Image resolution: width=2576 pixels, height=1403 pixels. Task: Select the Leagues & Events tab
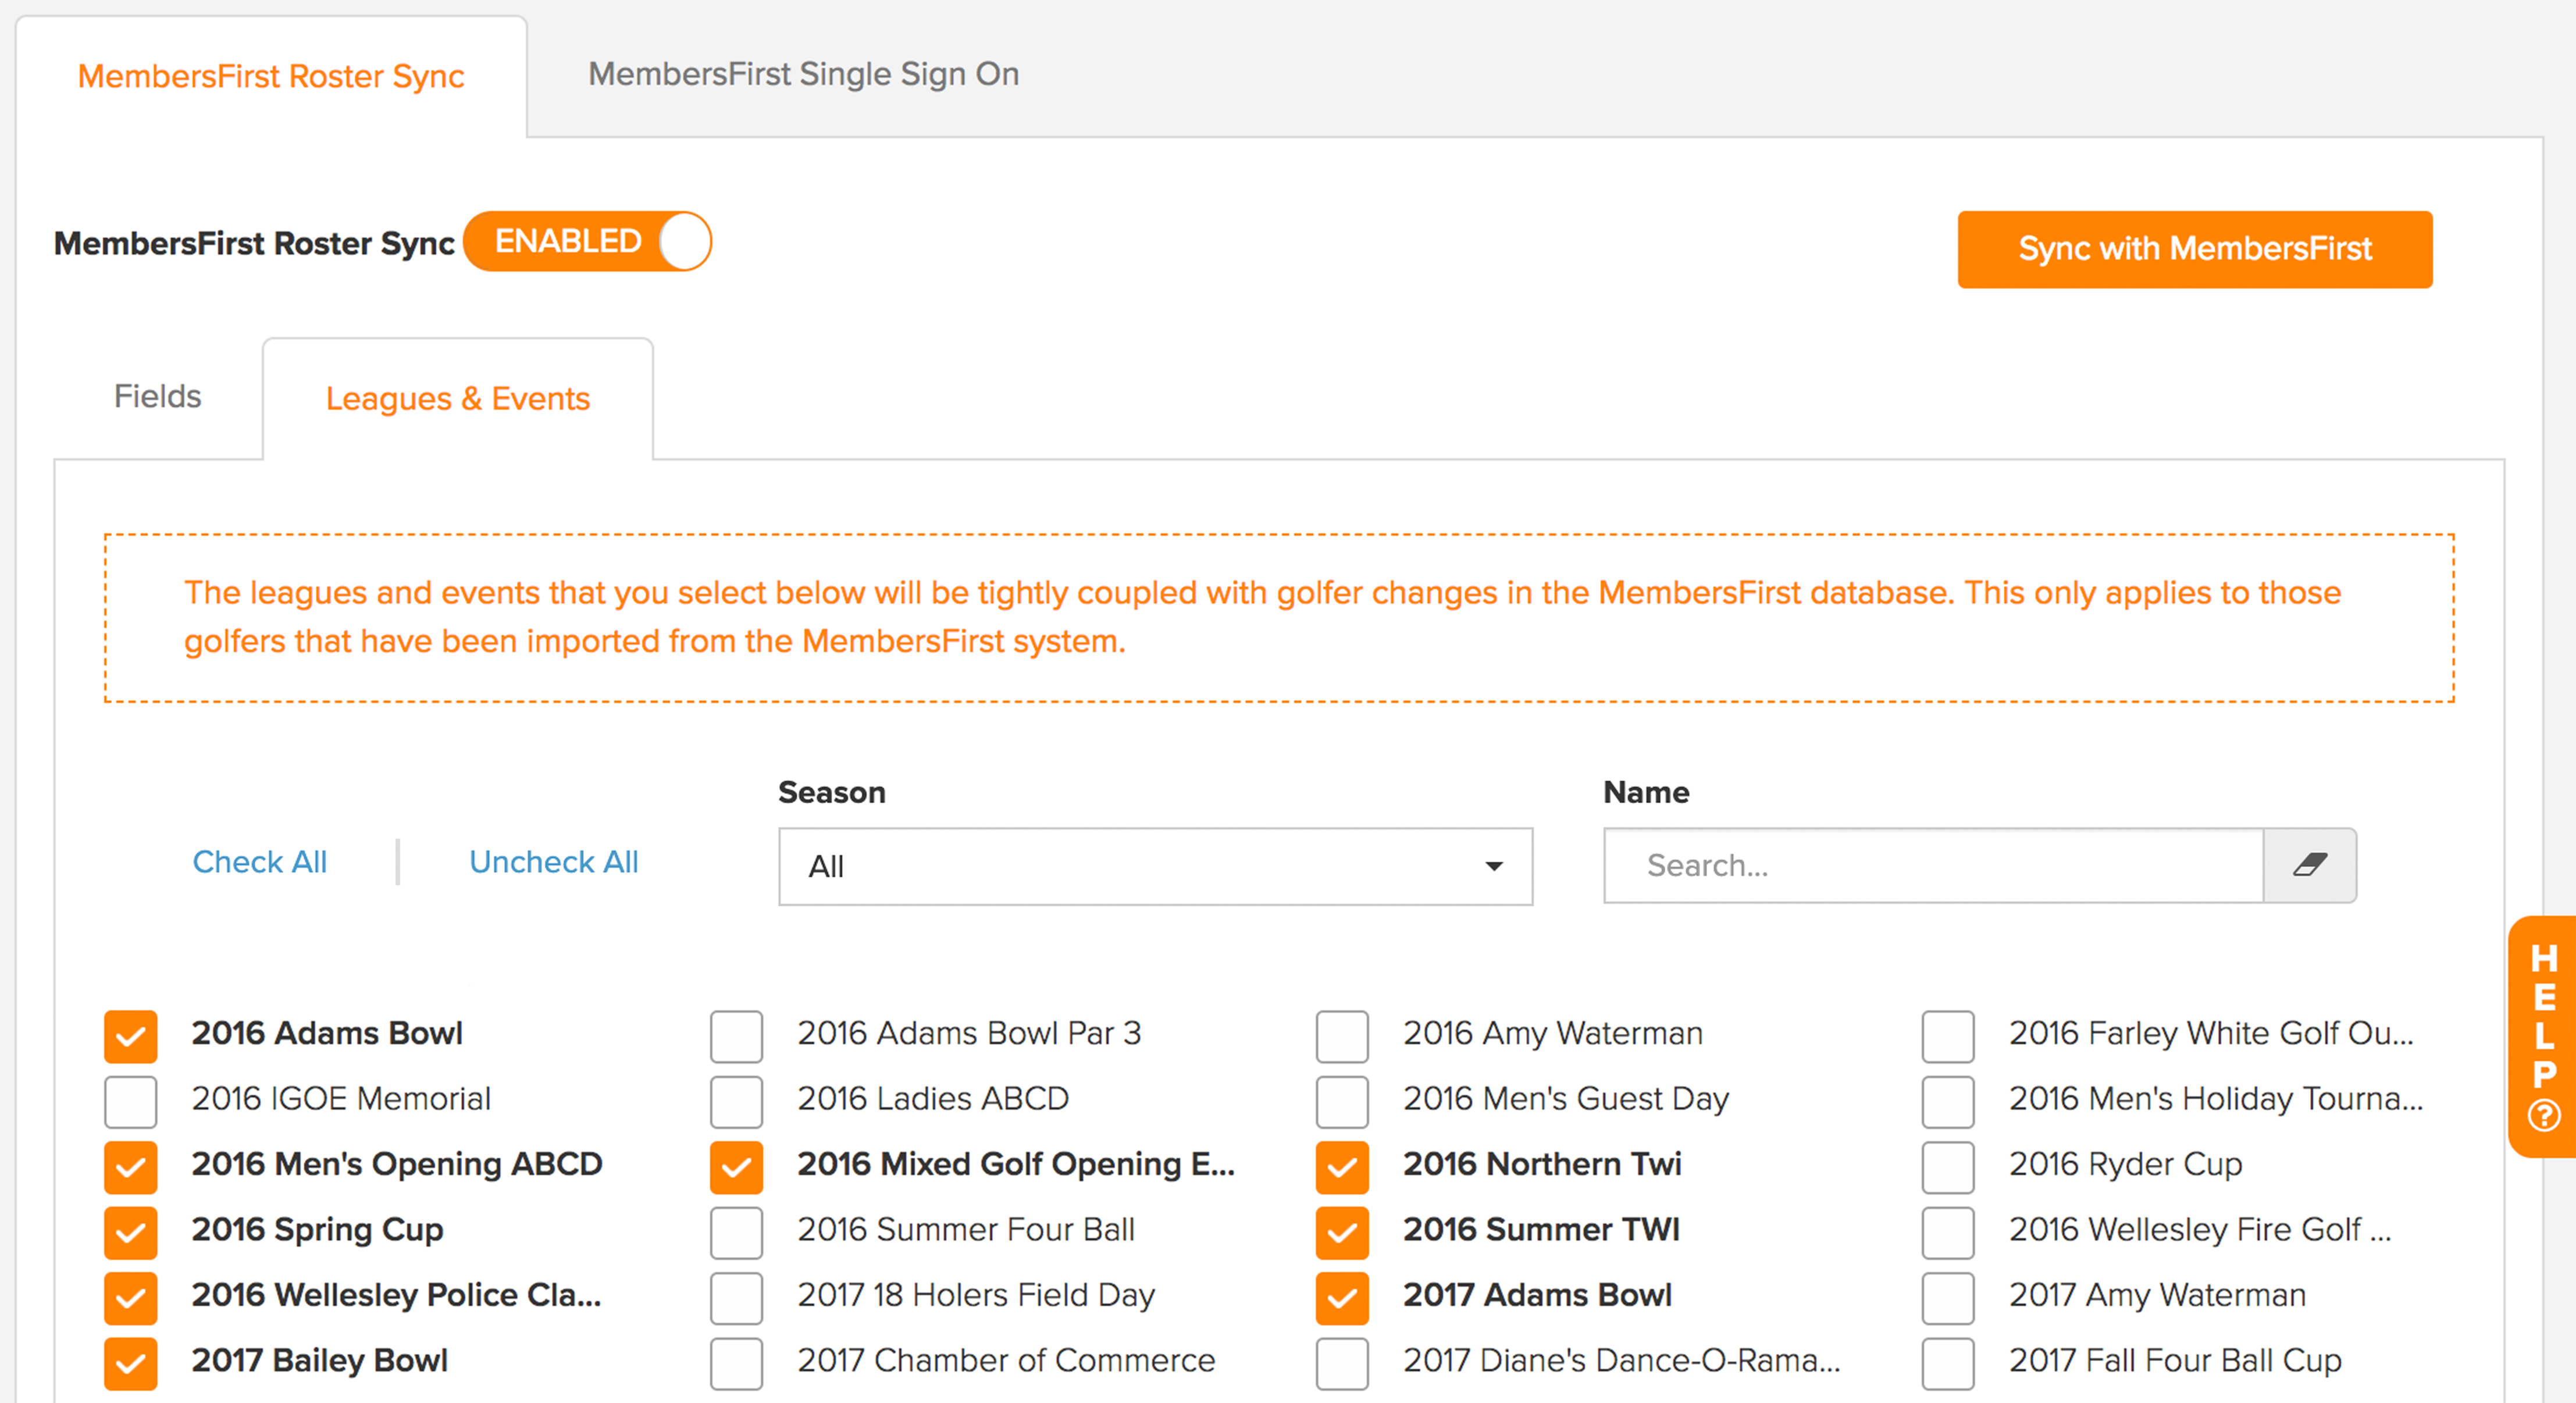pos(458,399)
